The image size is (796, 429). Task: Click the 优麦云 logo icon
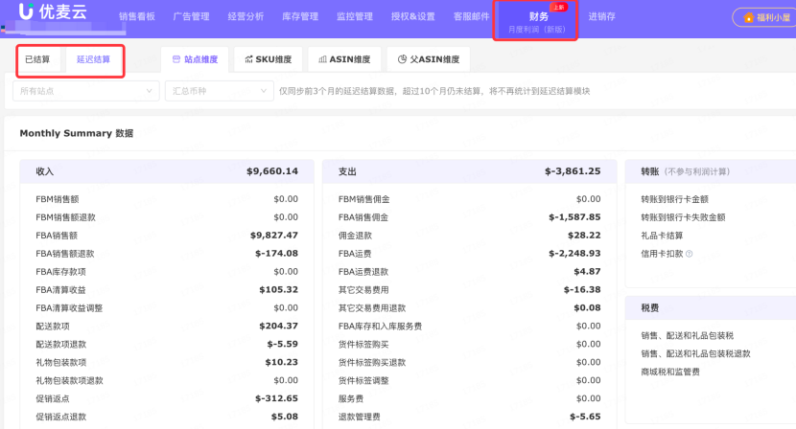(x=26, y=11)
